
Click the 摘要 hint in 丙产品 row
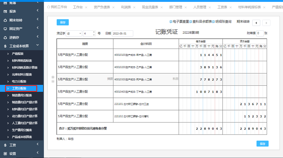110,79
